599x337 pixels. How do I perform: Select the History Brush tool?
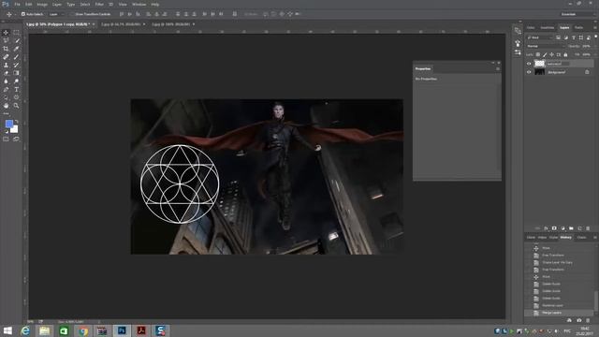point(16,65)
